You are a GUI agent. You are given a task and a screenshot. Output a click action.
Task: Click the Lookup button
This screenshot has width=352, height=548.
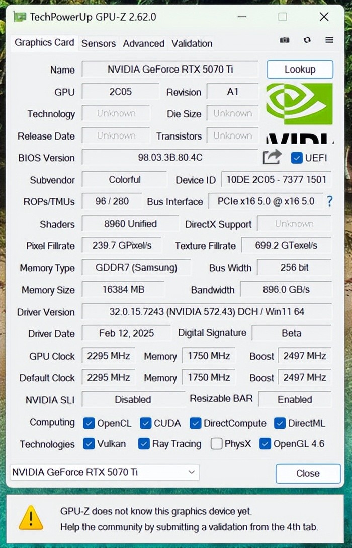[300, 70]
